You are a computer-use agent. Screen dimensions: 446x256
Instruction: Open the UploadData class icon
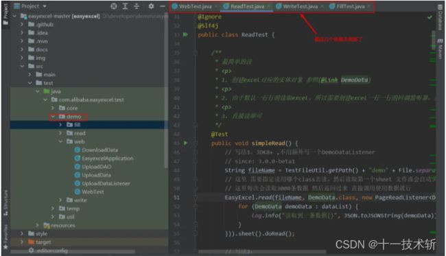coord(77,175)
